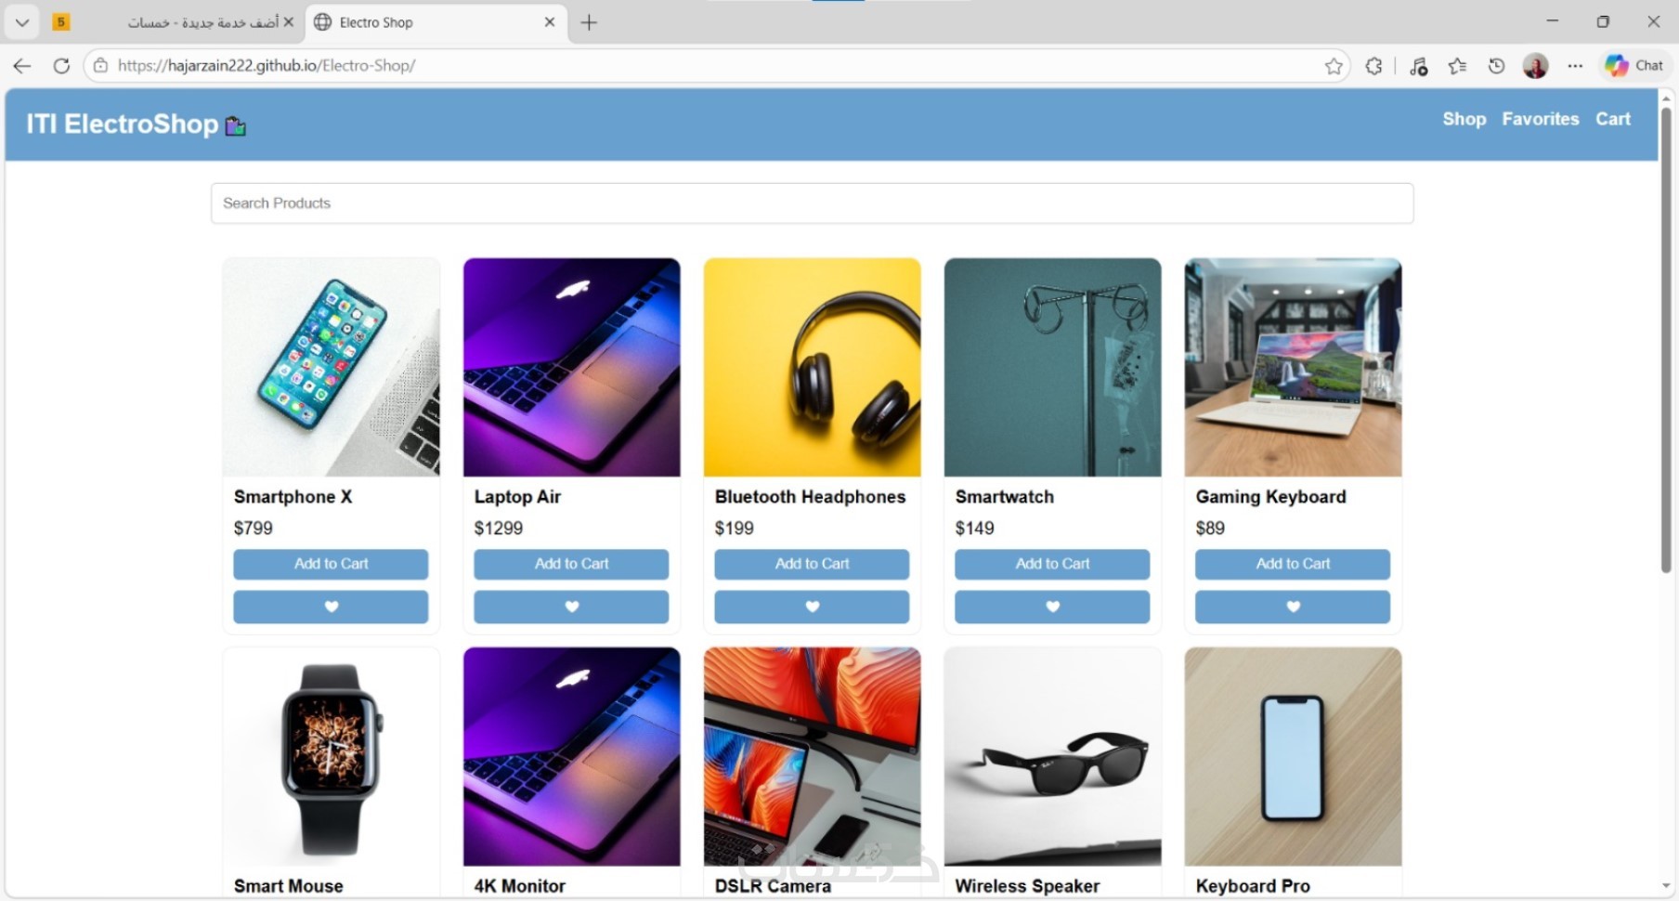This screenshot has height=901, width=1679.
Task: Click the Laptop Air product image
Action: click(x=571, y=367)
